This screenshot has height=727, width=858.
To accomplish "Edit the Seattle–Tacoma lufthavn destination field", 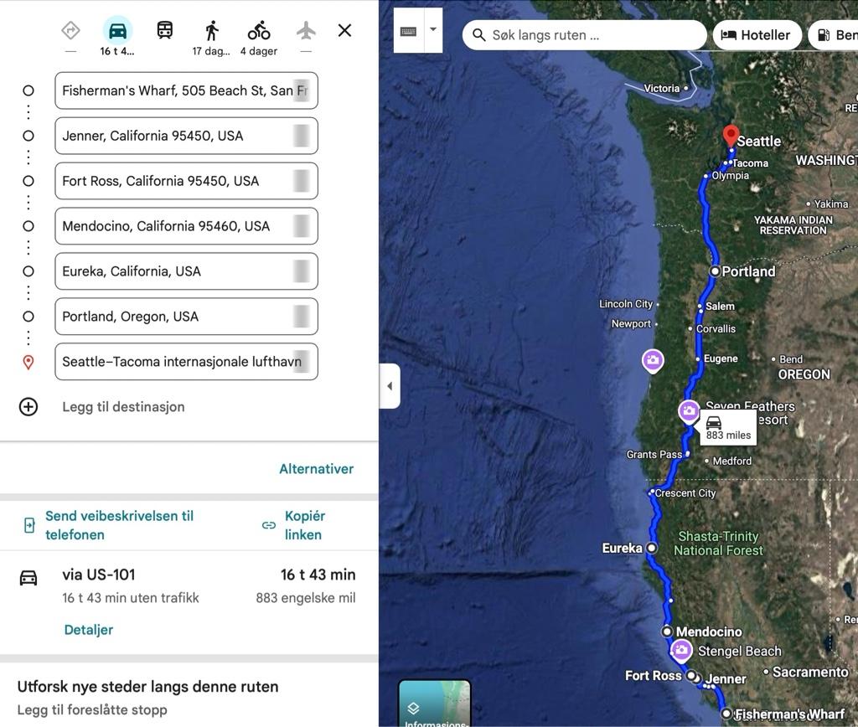I will pos(186,362).
